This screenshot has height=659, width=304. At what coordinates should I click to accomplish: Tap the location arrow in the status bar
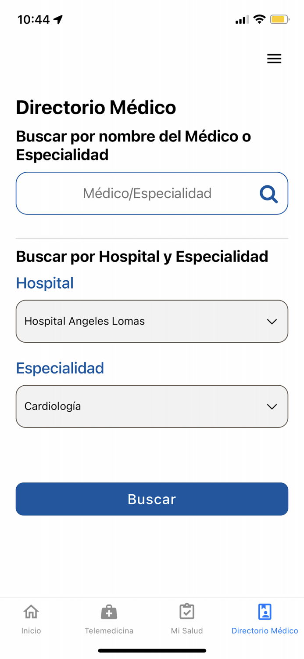point(58,19)
